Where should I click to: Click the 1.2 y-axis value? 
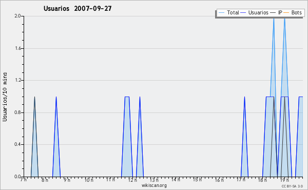[17, 80]
